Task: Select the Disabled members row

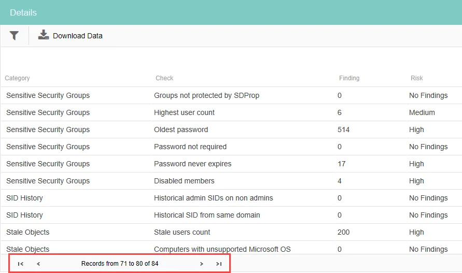Action: [x=231, y=181]
